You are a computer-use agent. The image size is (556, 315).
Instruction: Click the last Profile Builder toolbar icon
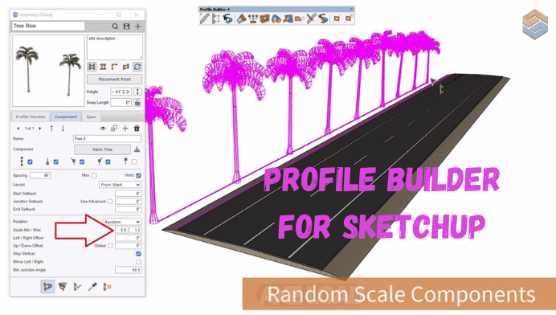pos(349,18)
